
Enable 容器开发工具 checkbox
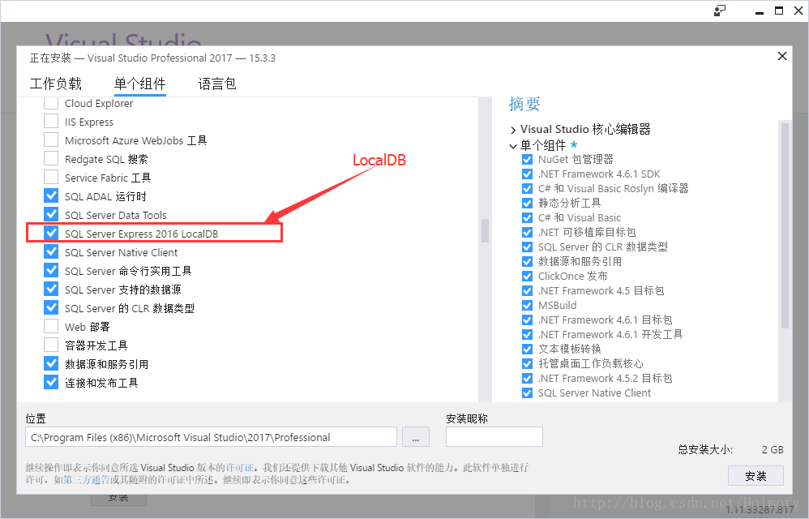(51, 345)
